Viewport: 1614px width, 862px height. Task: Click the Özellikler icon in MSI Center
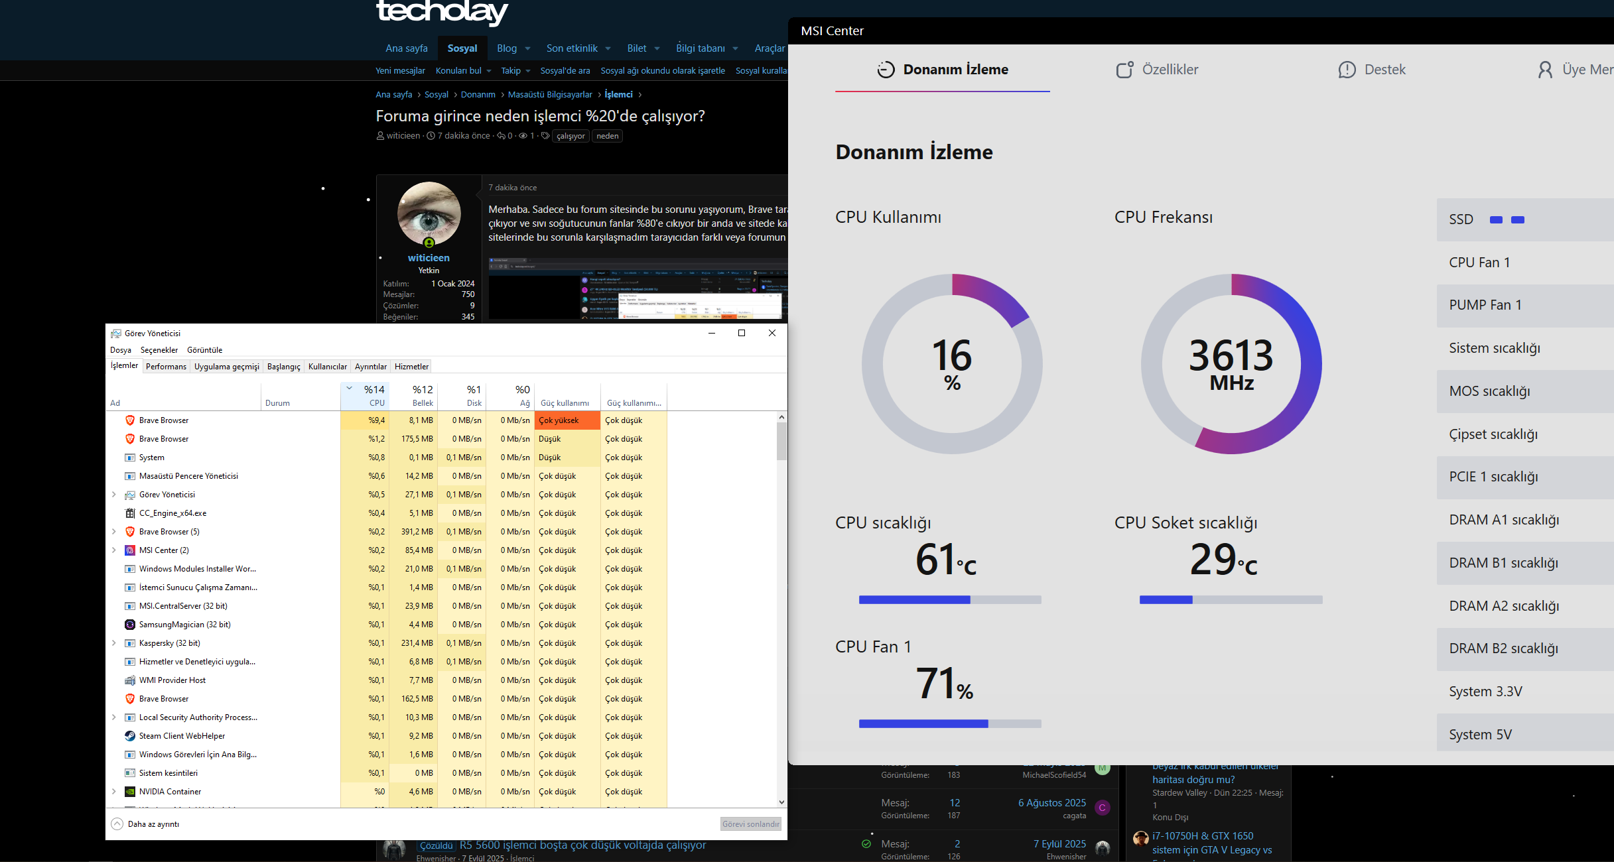click(1124, 70)
